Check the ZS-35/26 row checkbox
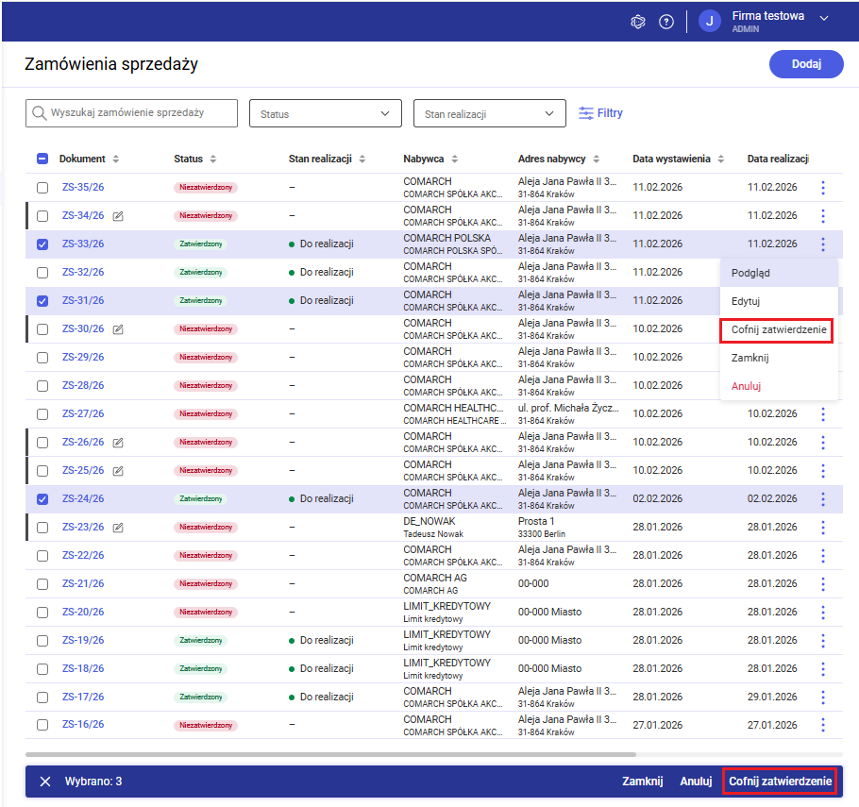This screenshot has width=859, height=807. coord(42,188)
